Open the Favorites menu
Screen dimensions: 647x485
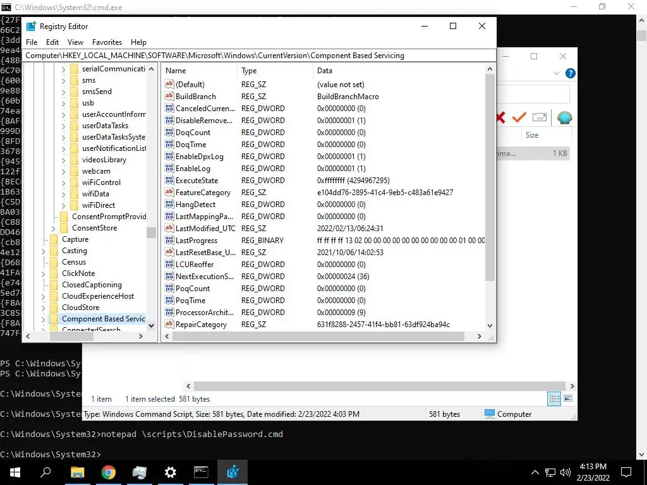click(107, 42)
